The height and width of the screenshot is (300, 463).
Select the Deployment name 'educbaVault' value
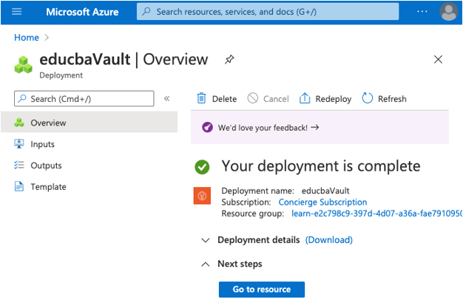(x=325, y=191)
